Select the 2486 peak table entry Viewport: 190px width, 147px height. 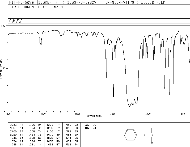(x=16, y=131)
